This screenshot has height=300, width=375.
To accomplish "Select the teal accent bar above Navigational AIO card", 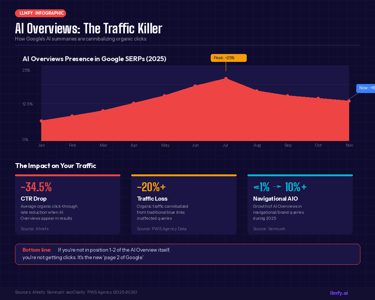I will 300,175.
